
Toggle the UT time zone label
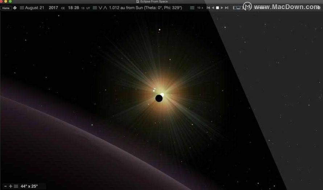pos(88,8)
